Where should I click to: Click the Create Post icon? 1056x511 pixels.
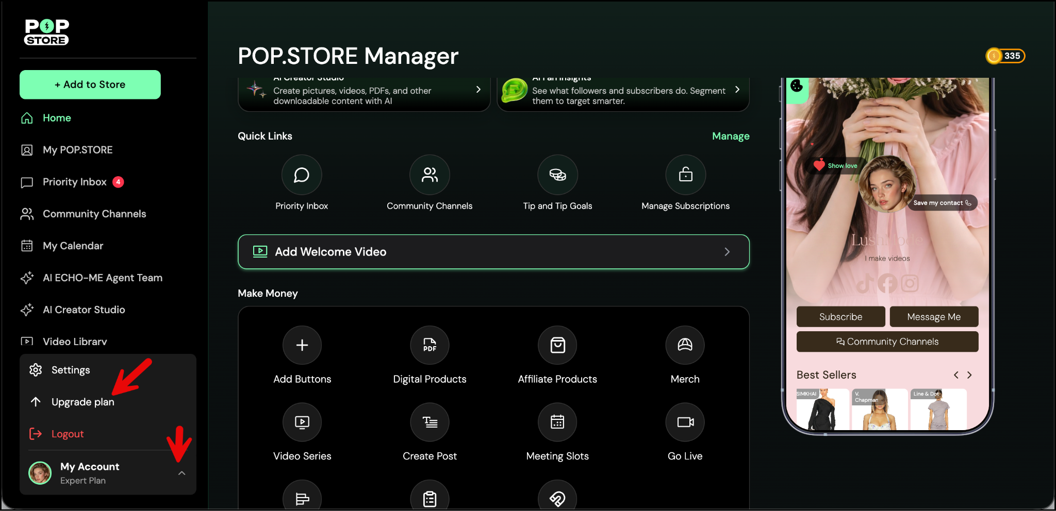pyautogui.click(x=430, y=422)
